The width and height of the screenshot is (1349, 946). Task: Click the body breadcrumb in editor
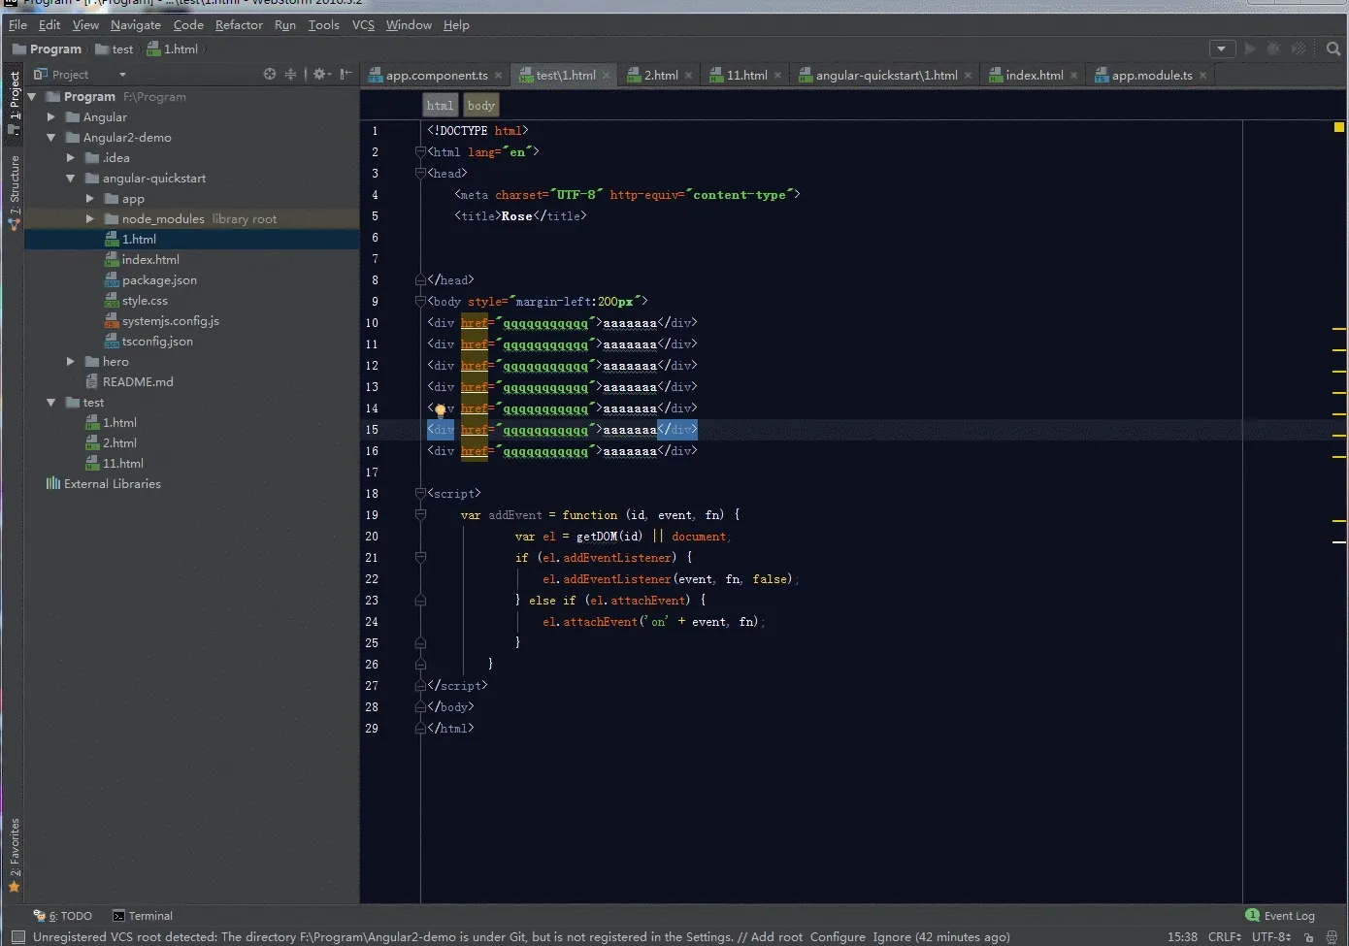[480, 106]
